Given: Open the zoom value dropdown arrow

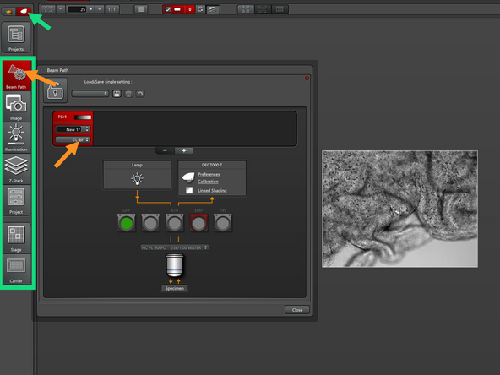Looking at the screenshot, I should click(x=91, y=9).
